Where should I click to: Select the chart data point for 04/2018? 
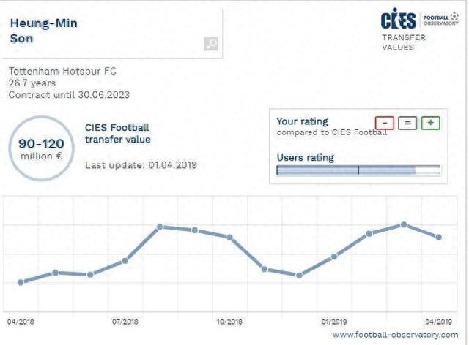pyautogui.click(x=21, y=282)
